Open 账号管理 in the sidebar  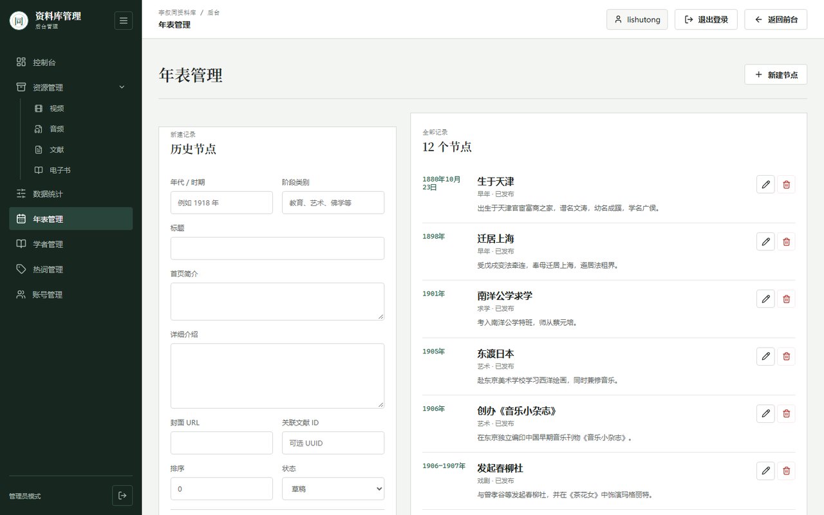tap(71, 294)
